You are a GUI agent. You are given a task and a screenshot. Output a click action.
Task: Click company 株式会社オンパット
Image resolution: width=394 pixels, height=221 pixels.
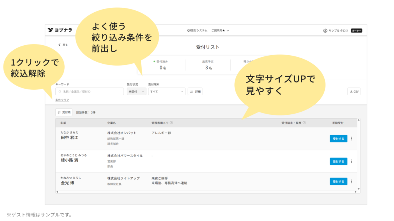click(x=122, y=133)
